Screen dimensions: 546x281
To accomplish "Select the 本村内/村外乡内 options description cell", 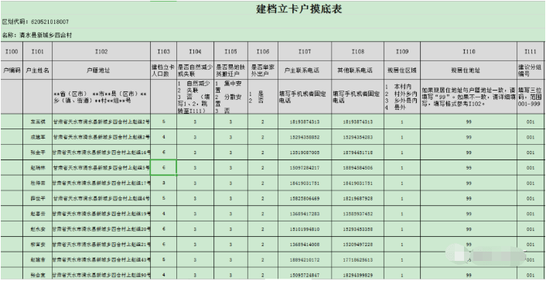I will click(x=402, y=97).
